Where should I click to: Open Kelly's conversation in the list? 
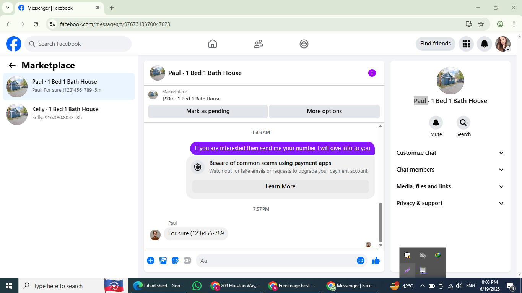pos(69,114)
